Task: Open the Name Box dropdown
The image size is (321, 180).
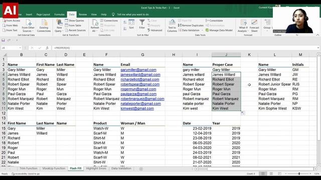Action: point(20,48)
